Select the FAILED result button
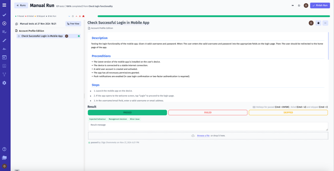 click(208, 112)
